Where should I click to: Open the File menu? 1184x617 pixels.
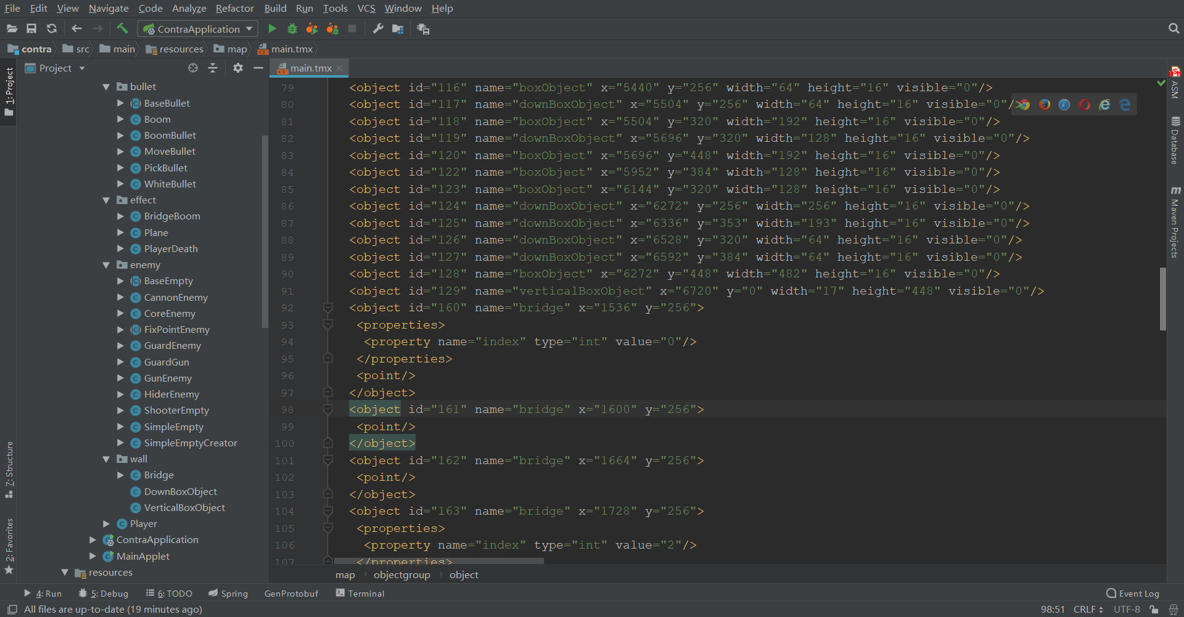click(x=12, y=8)
